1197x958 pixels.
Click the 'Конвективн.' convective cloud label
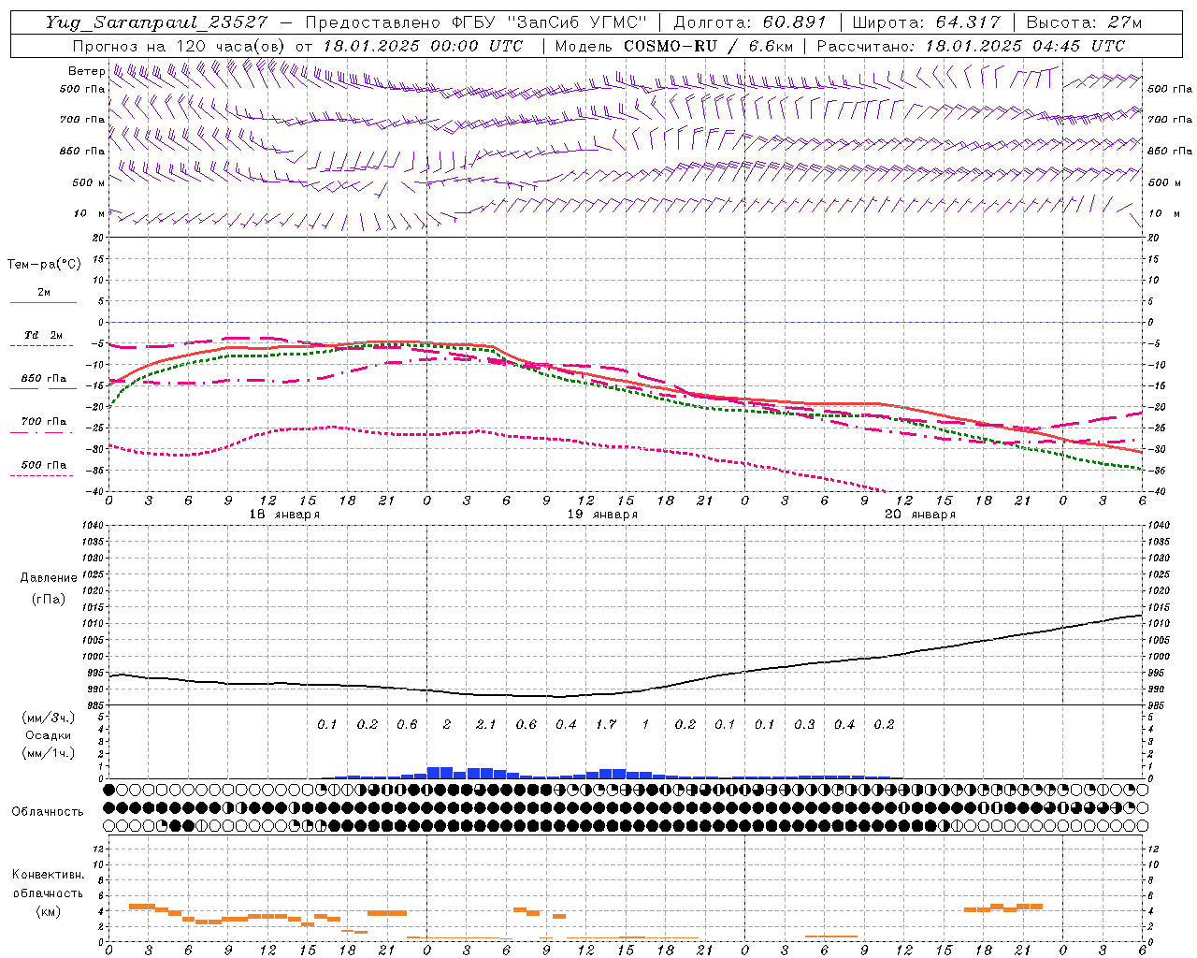pyautogui.click(x=49, y=874)
